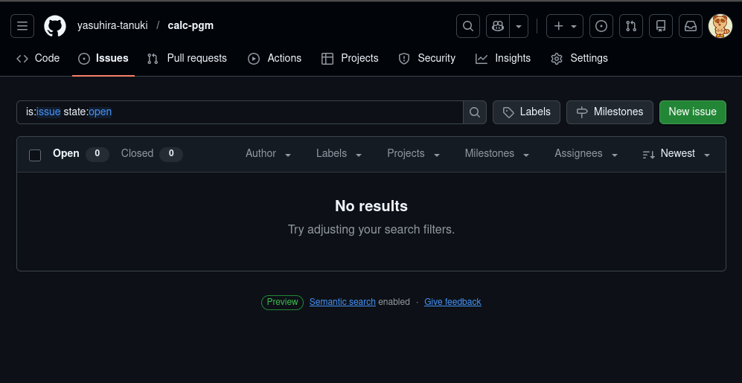The image size is (742, 383).
Task: Open the create new plus dropdown
Action: coord(565,26)
